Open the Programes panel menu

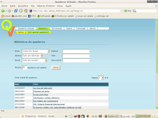tap(30, 116)
